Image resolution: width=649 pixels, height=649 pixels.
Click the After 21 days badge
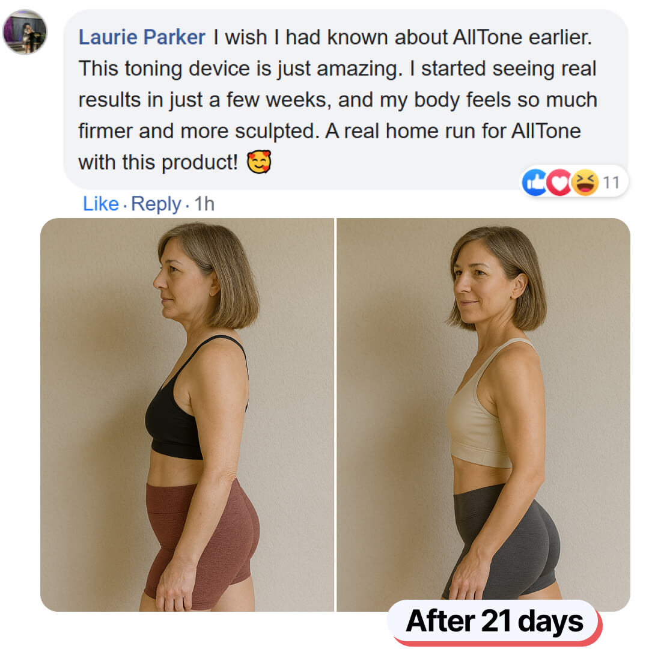(494, 621)
